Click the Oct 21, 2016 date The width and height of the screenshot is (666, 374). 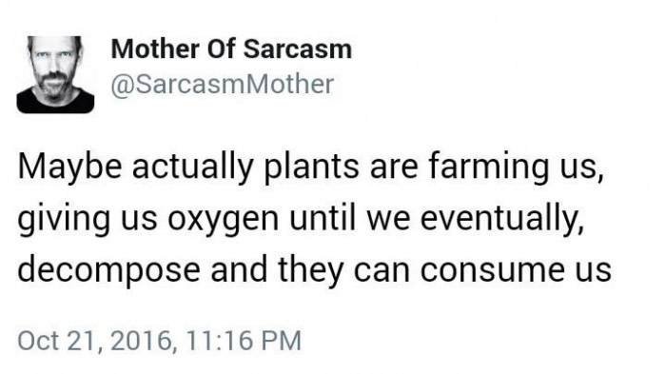coord(95,341)
